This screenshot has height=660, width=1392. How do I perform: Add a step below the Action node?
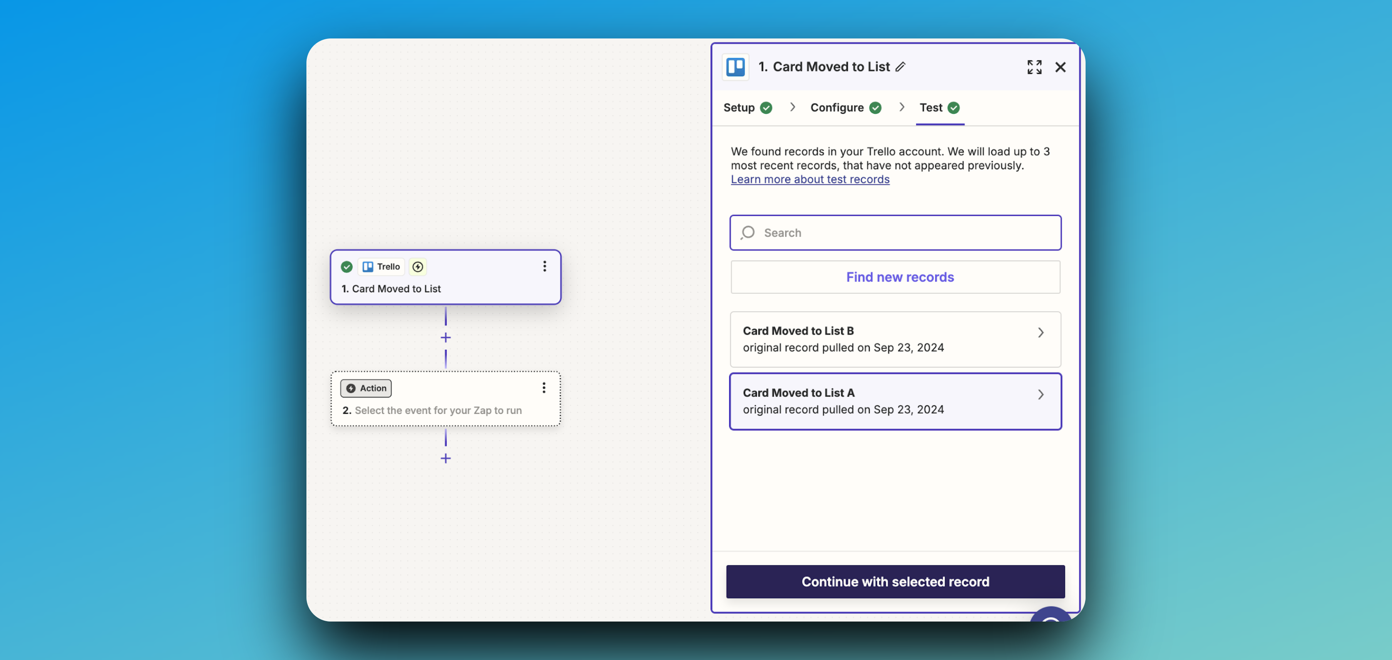(x=445, y=458)
